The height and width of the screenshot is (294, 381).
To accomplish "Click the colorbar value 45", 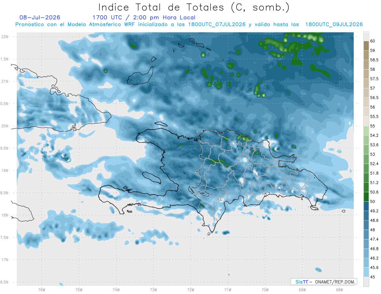I will (x=373, y=277).
